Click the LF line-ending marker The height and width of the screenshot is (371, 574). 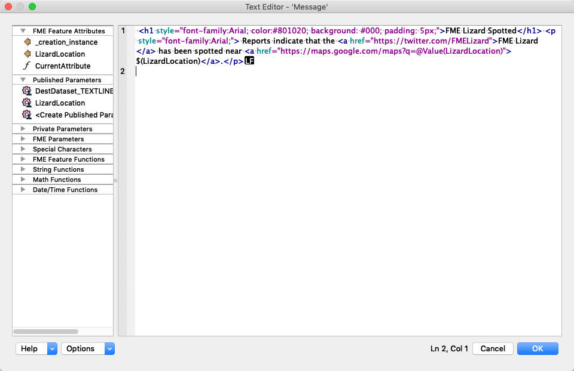[x=249, y=61]
